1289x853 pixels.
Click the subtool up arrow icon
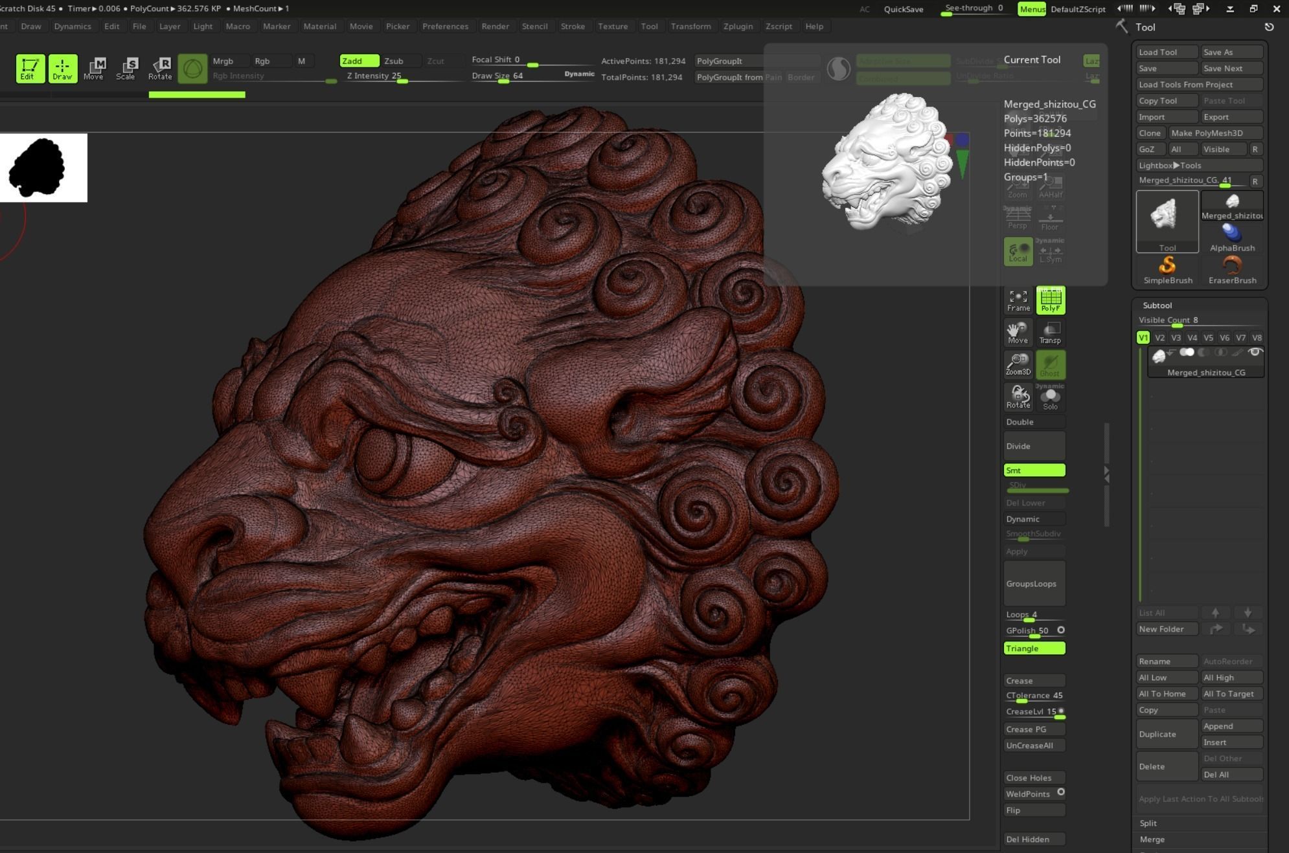coord(1215,613)
